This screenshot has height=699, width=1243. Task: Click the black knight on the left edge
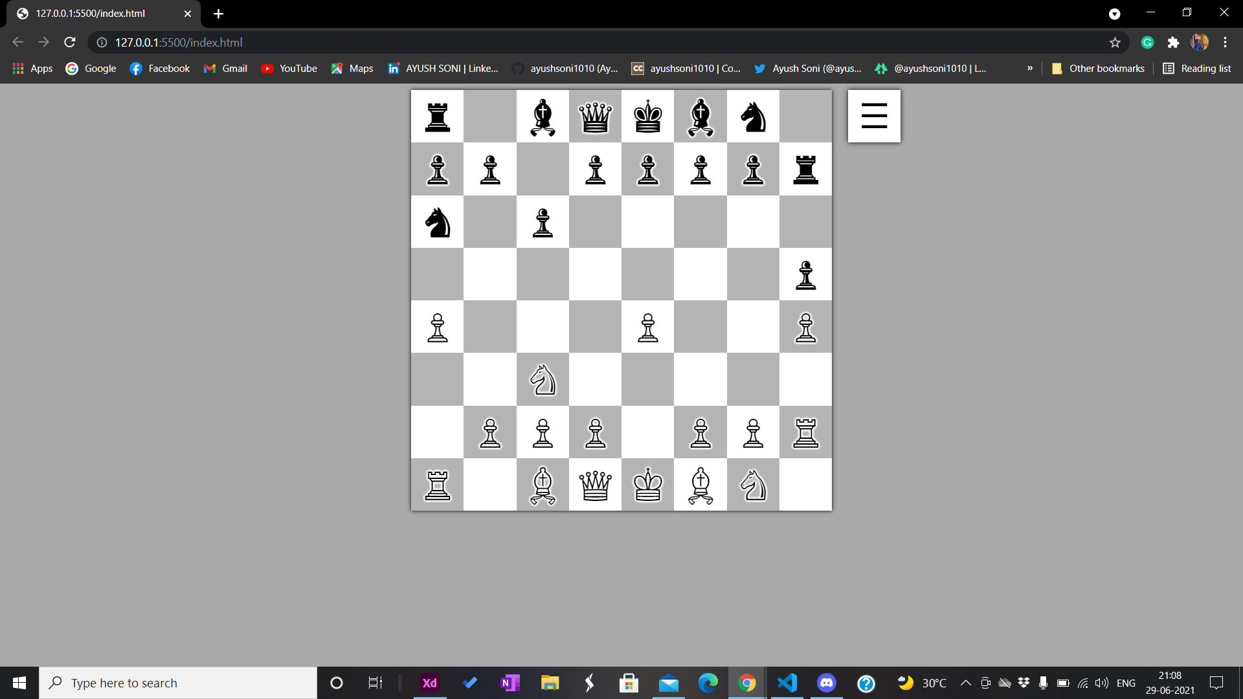point(438,222)
